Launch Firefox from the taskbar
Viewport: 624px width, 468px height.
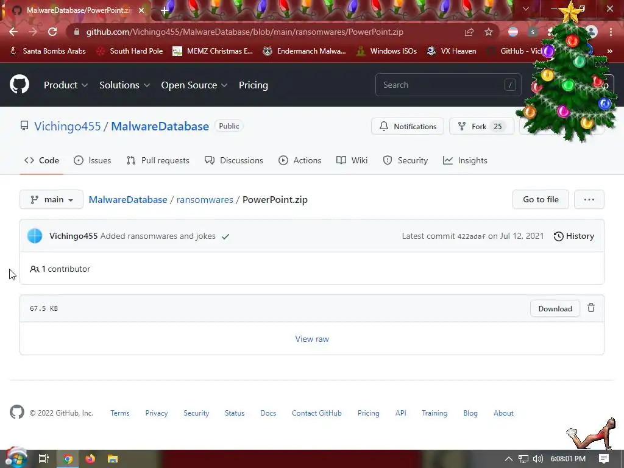point(90,459)
